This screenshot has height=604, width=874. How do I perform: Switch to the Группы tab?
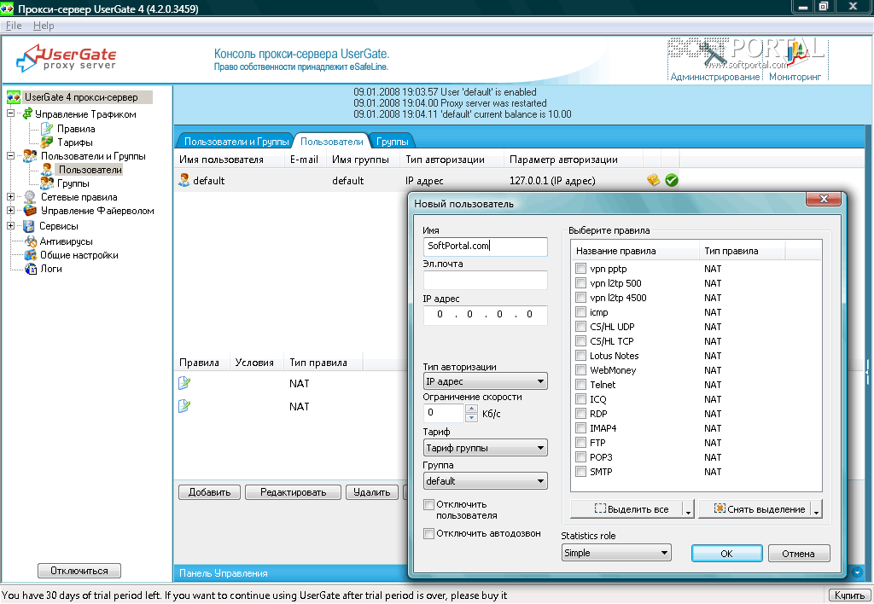(392, 142)
